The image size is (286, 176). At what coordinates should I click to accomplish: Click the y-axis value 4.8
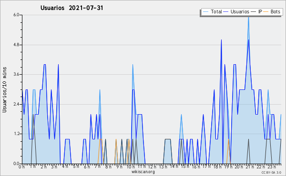[x=16, y=45]
